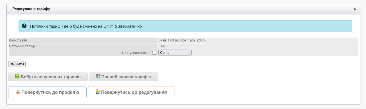Open the Cams tariff dropdown
This screenshot has height=109, width=366.
pyautogui.click(x=175, y=53)
